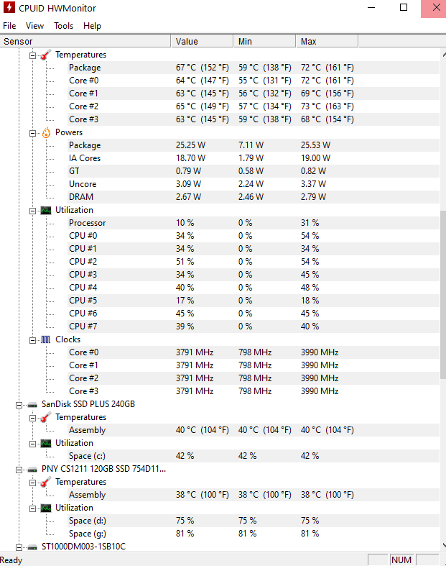Click the drive icon for PNY CS1211 120GB SSD

pos(32,469)
